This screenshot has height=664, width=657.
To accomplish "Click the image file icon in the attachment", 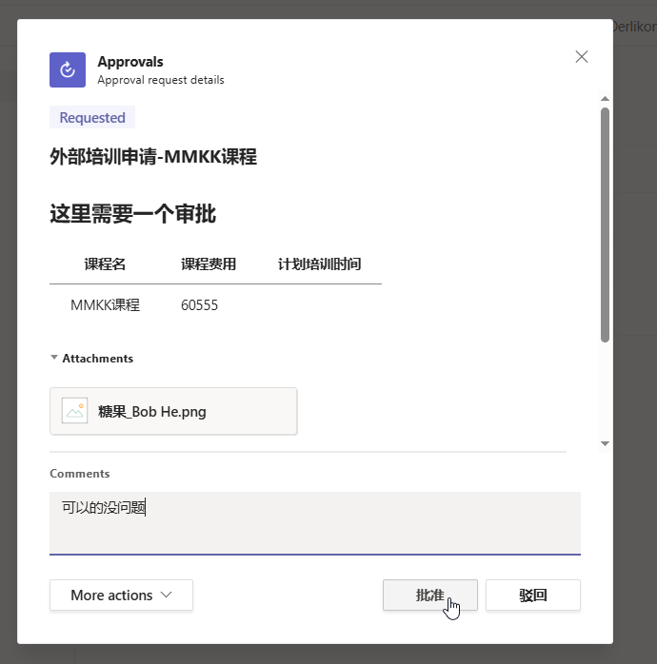I will click(x=74, y=411).
